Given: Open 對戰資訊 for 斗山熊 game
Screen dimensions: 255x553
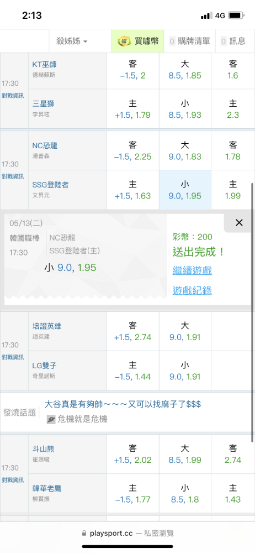Looking at the screenshot, I should [x=13, y=479].
